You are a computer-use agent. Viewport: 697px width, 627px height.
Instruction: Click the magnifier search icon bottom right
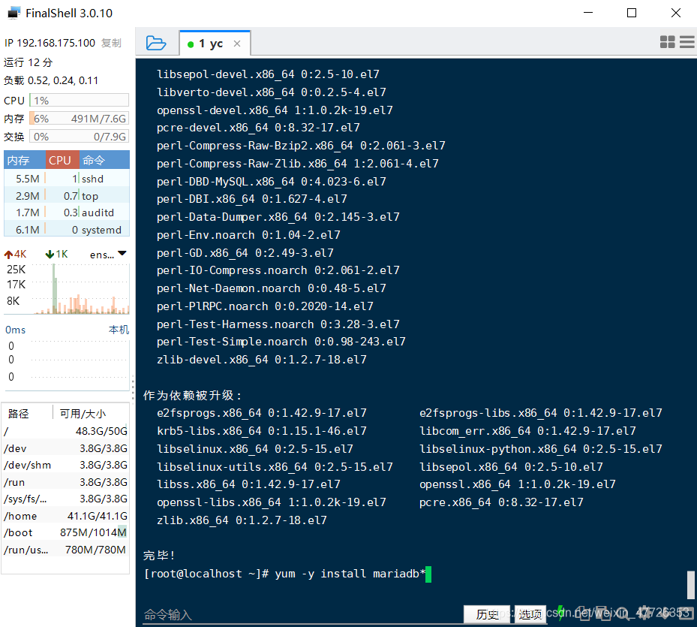[x=622, y=614]
